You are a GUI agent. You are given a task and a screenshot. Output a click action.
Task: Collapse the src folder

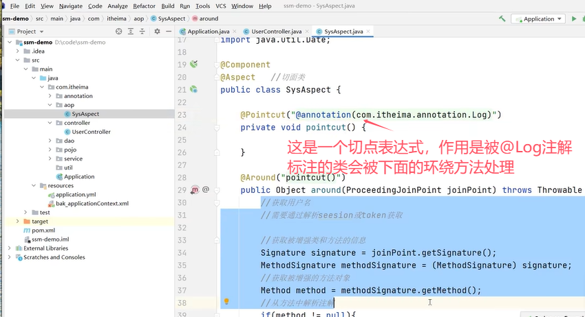(17, 60)
